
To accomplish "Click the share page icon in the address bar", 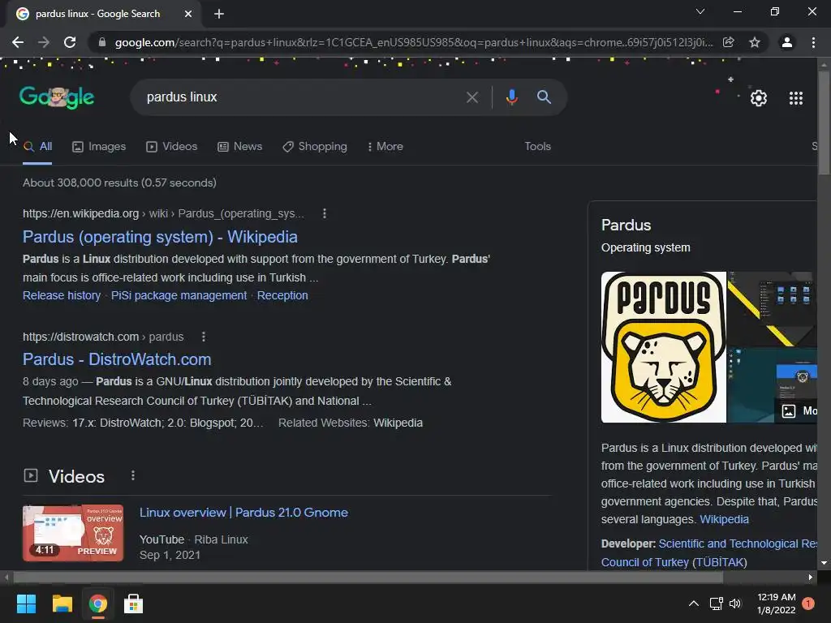I will 729,42.
